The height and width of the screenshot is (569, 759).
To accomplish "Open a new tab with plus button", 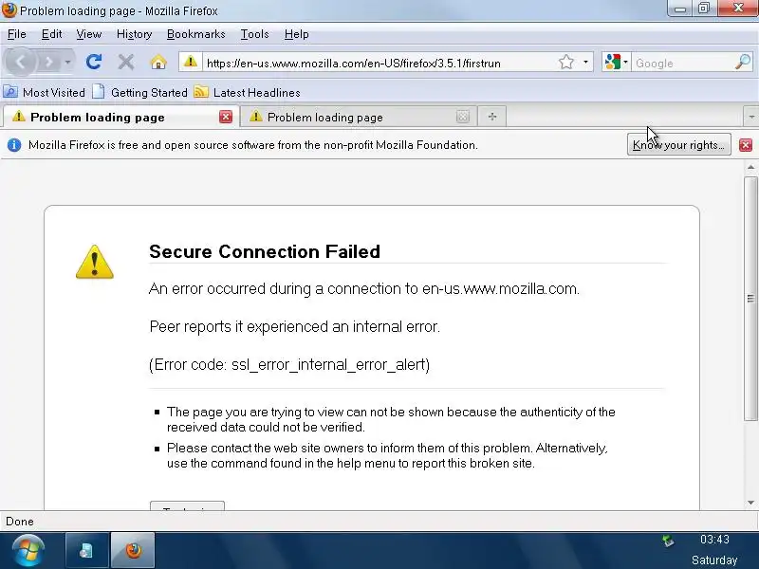I will (492, 117).
